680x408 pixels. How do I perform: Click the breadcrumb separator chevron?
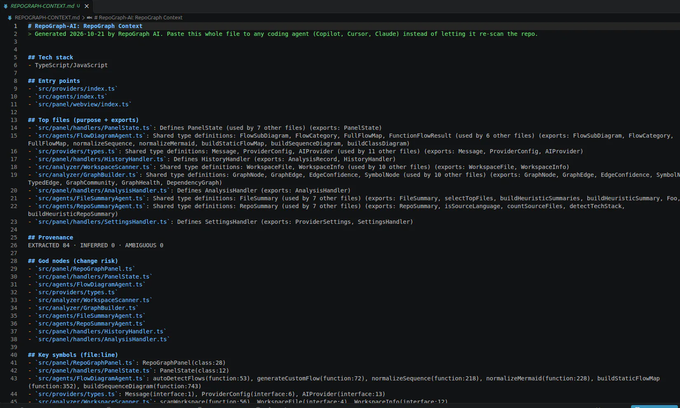tap(83, 18)
